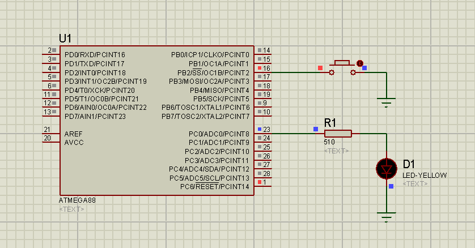Select the resistor R1 symbol

click(x=338, y=134)
